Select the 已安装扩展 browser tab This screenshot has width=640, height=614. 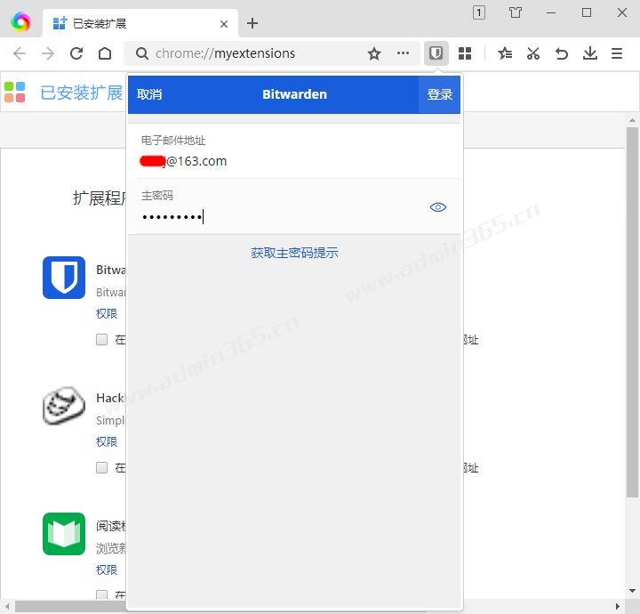[x=140, y=23]
